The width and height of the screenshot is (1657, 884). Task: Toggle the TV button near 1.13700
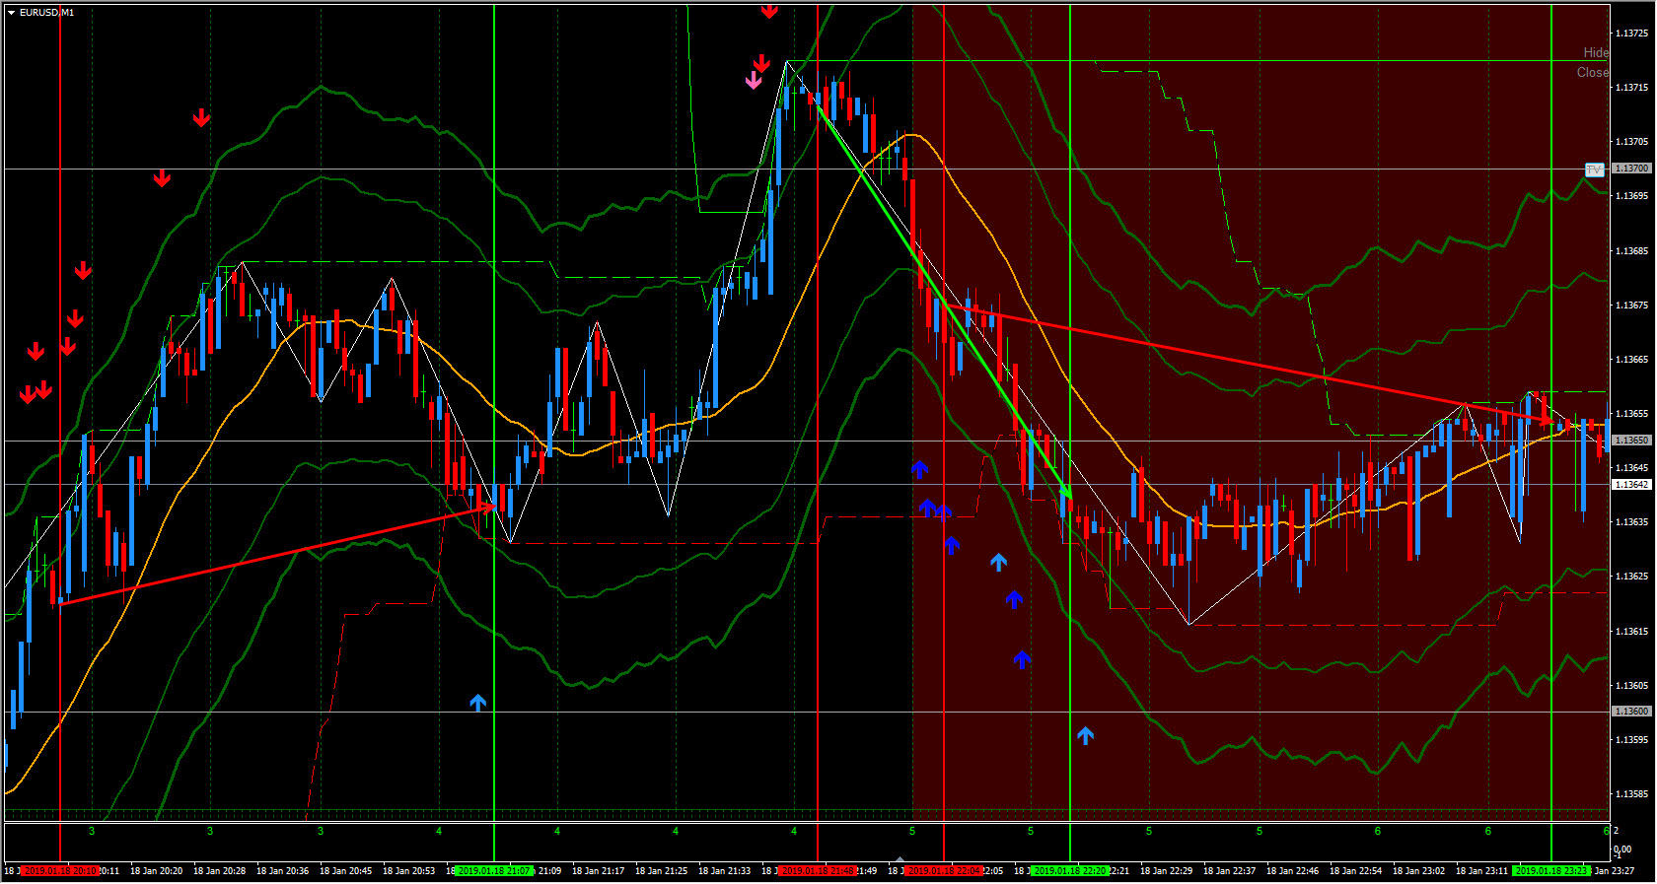pos(1594,170)
